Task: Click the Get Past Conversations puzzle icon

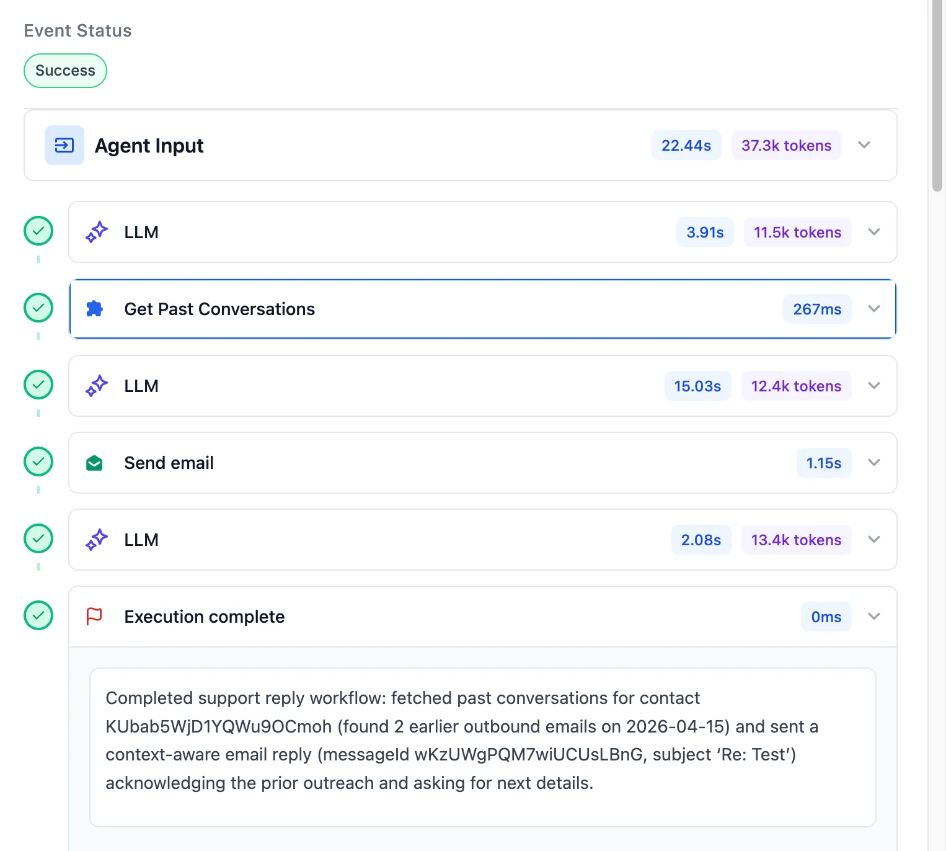Action: pyautogui.click(x=95, y=309)
